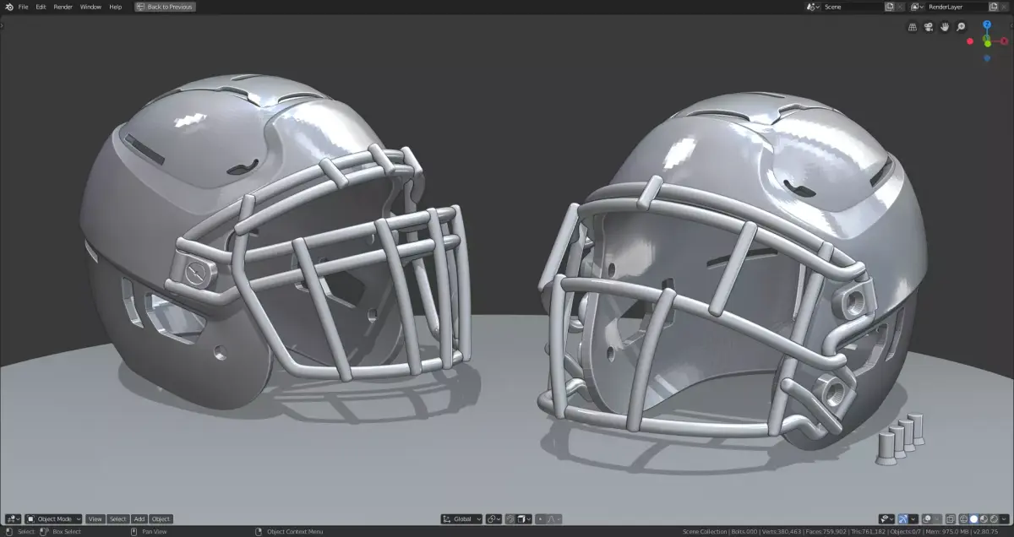Click the hand pan-view icon
This screenshot has width=1014, height=537.
tap(945, 27)
